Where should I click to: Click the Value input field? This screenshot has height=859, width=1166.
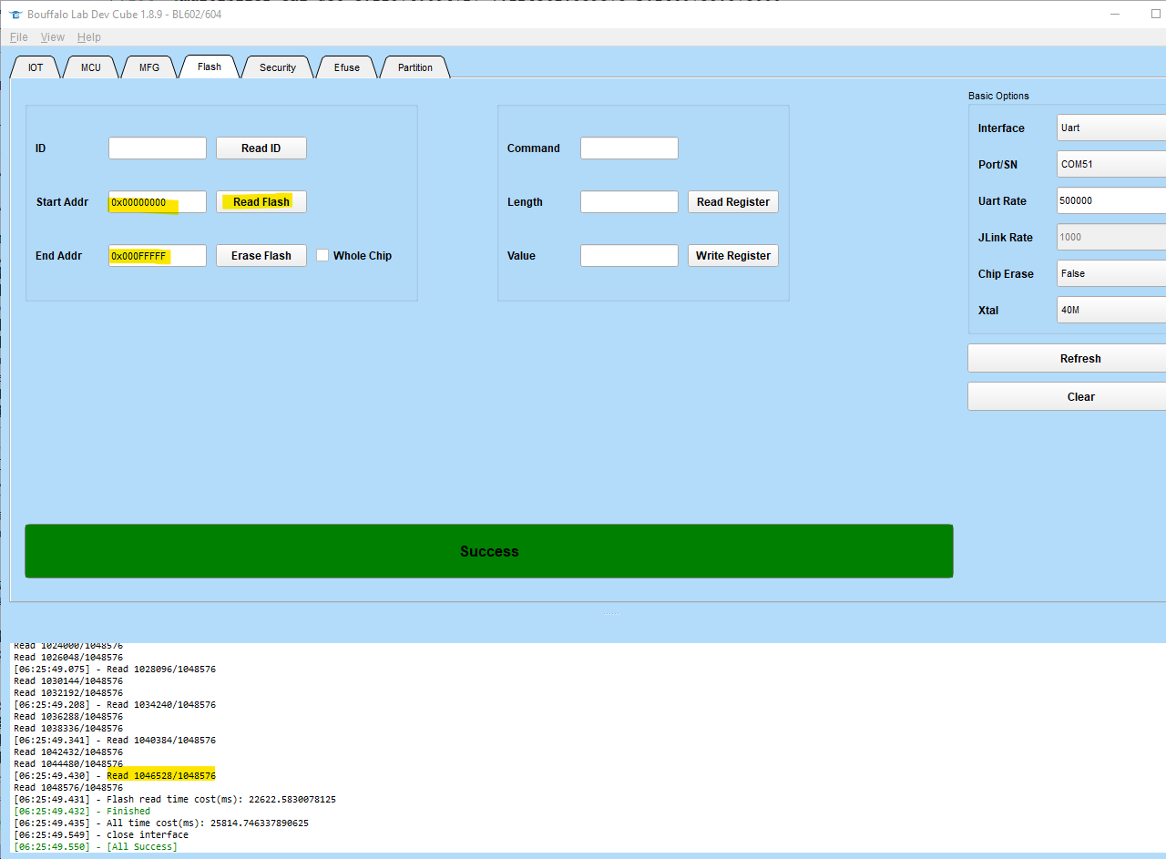click(x=629, y=256)
